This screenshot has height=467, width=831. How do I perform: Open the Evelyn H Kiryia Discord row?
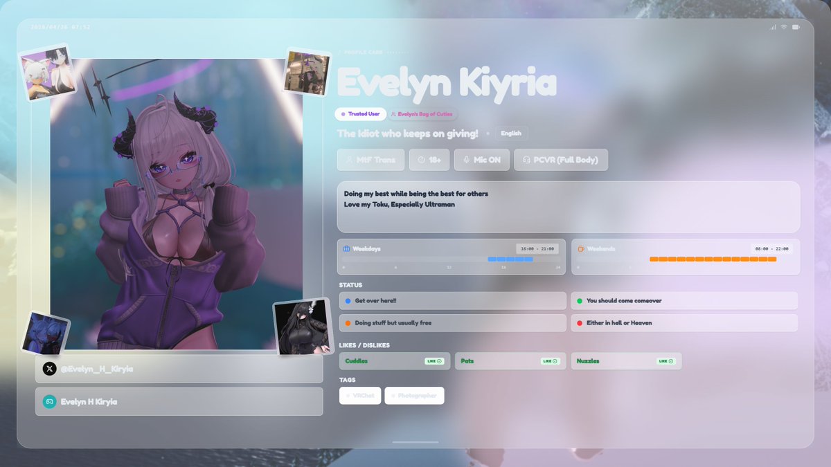tap(179, 401)
